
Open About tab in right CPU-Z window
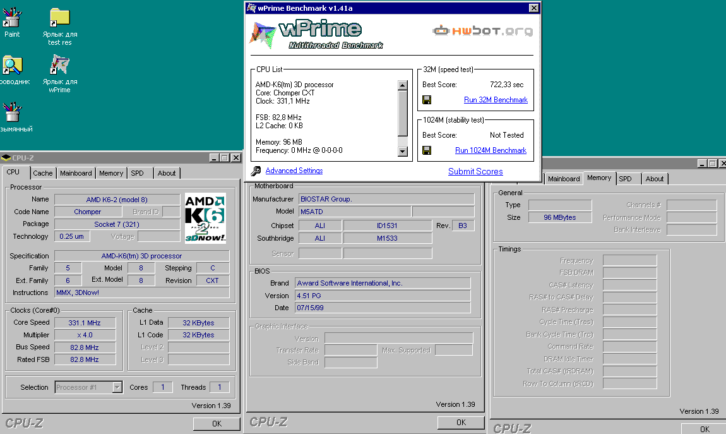655,179
